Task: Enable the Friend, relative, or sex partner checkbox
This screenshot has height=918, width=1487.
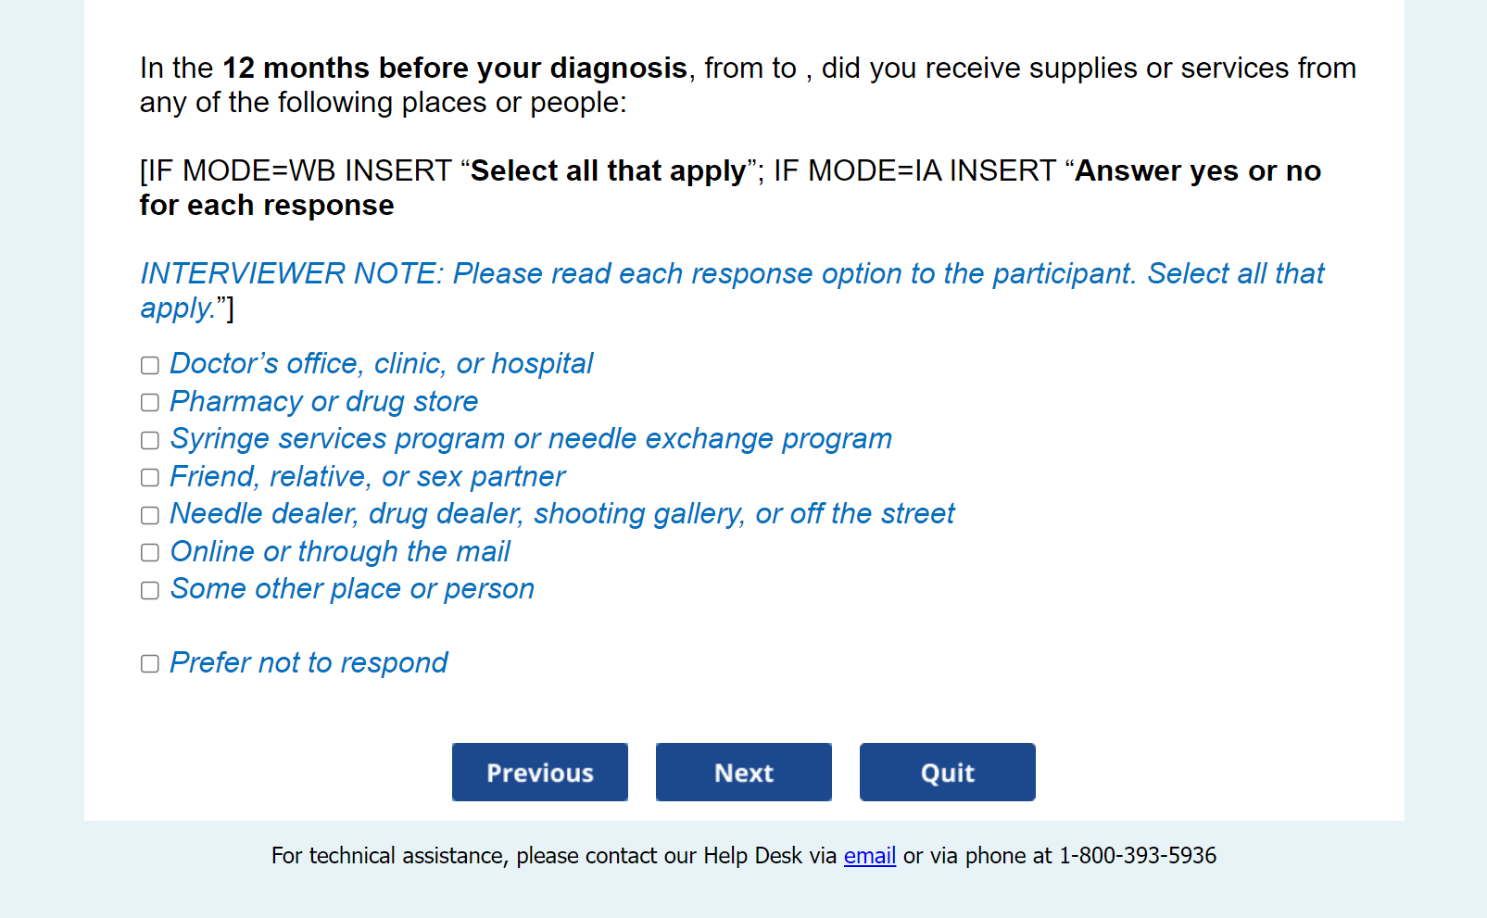Action: [x=150, y=477]
